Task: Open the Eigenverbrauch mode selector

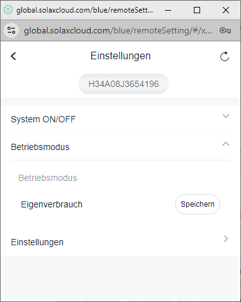Action: coord(52,204)
